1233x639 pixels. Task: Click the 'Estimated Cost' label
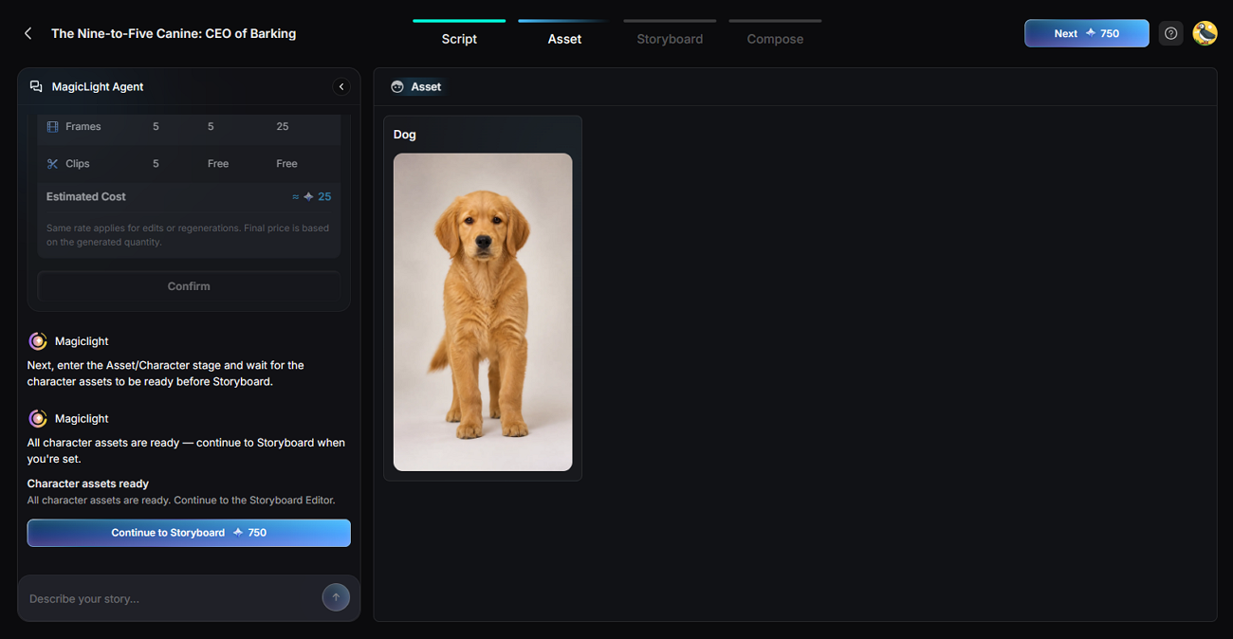point(86,197)
